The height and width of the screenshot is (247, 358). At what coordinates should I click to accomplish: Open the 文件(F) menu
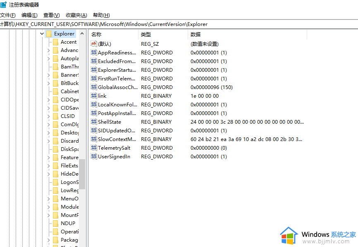click(x=8, y=15)
